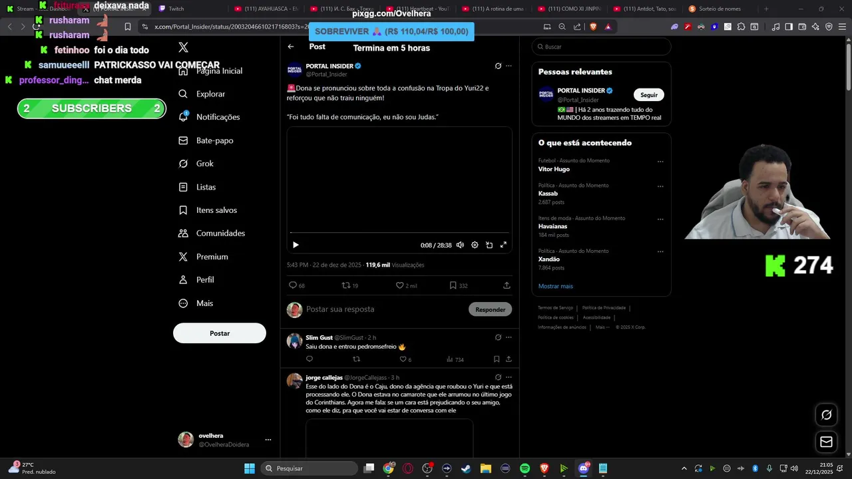
Task: Open video settings gear
Action: pos(475,245)
